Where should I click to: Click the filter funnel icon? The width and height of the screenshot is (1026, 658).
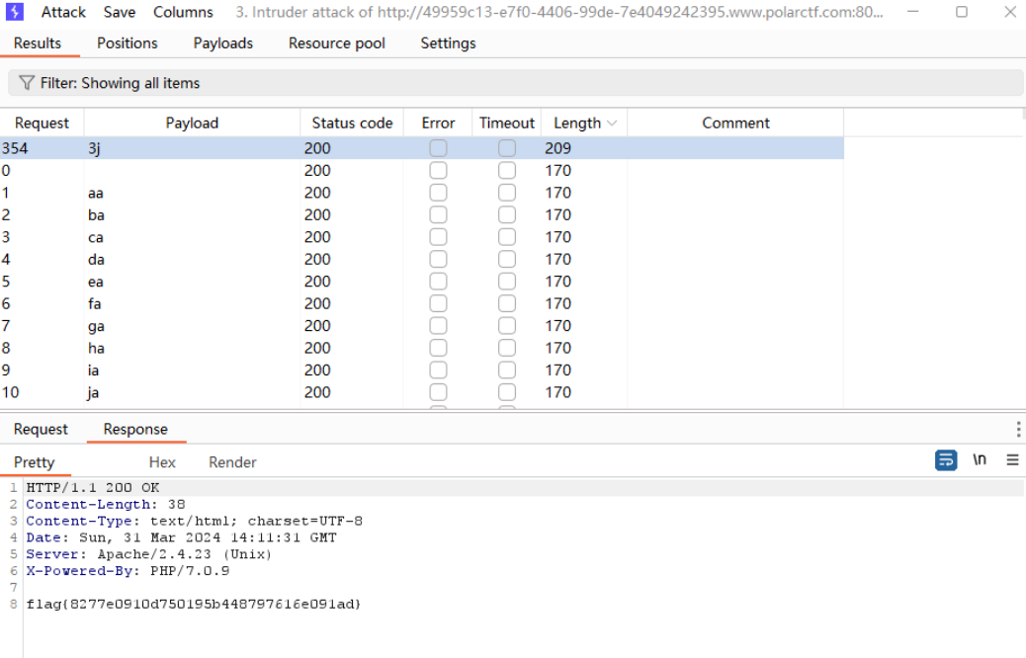(26, 82)
